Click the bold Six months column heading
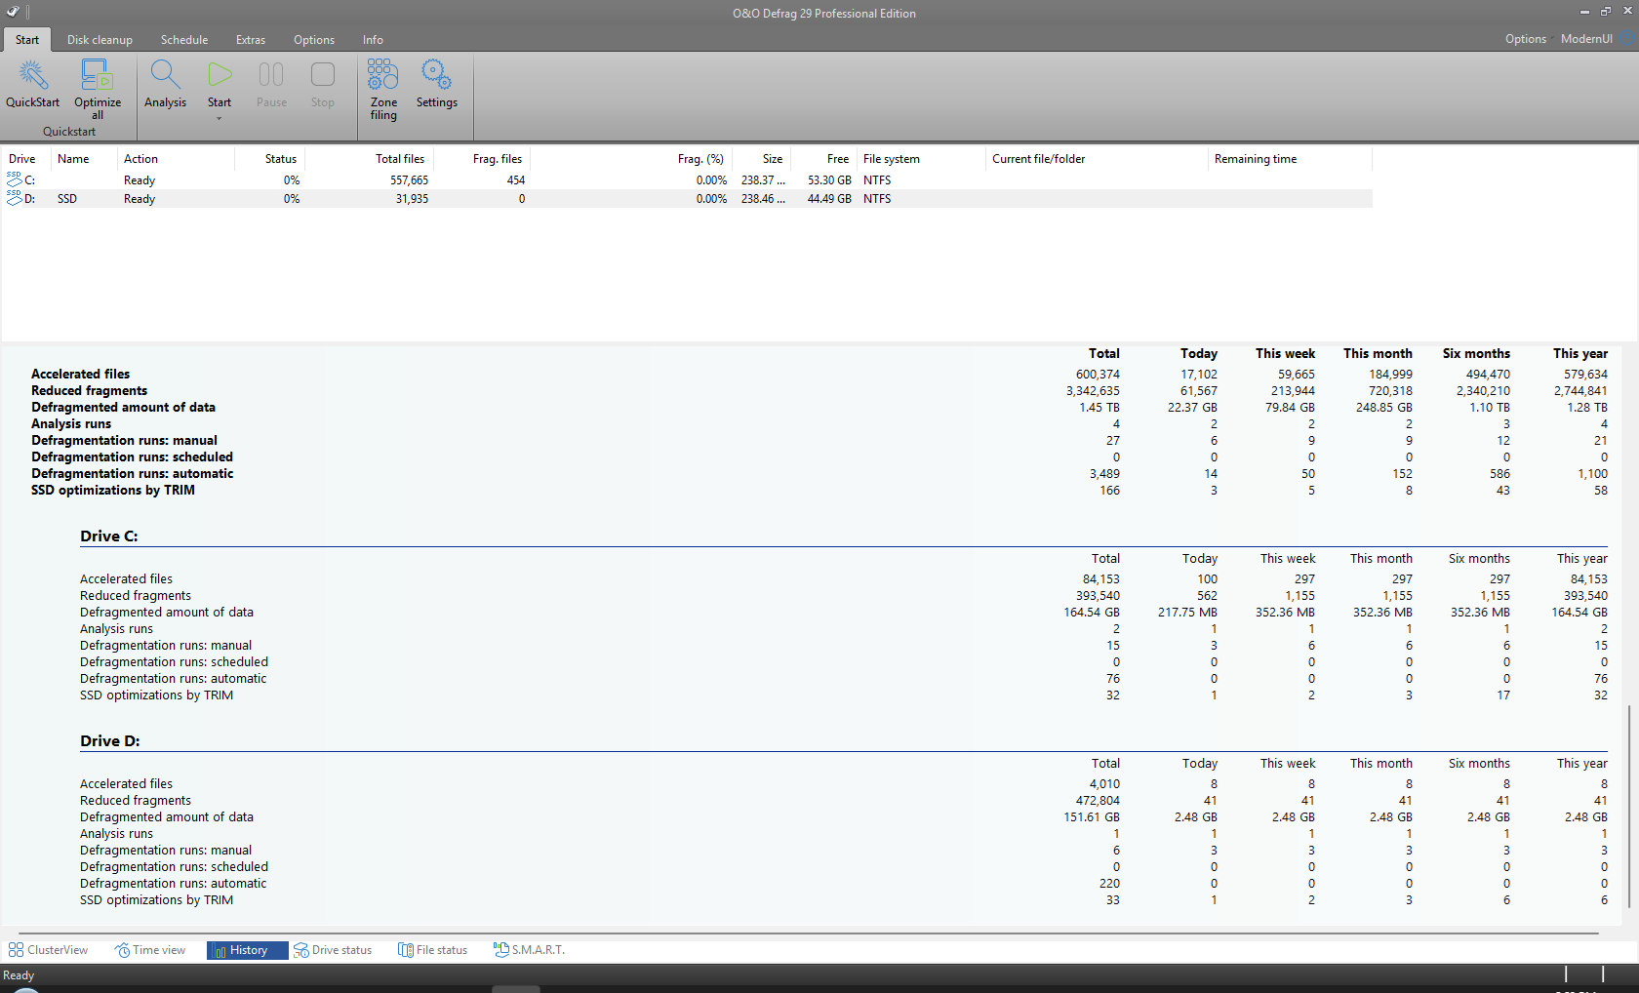The width and height of the screenshot is (1639, 993). [1476, 354]
